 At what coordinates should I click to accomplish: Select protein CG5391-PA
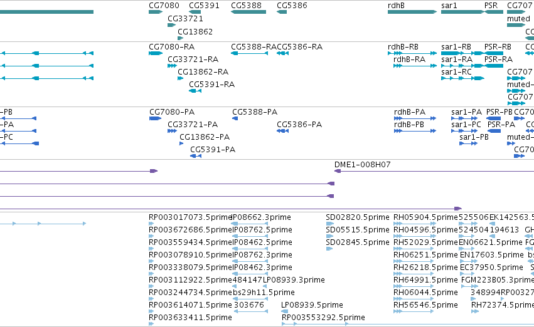point(213,150)
